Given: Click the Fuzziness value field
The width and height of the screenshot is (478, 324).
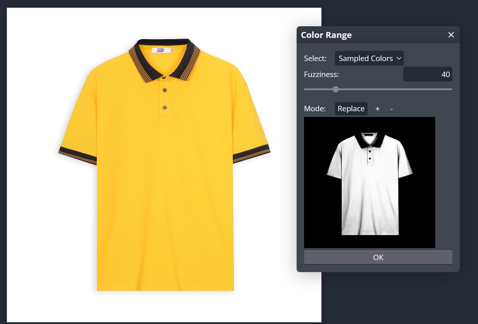Looking at the screenshot, I should (x=427, y=74).
